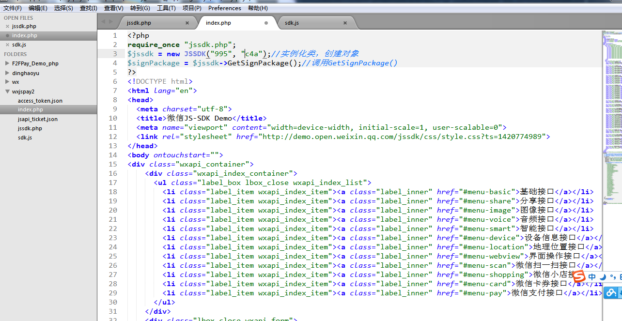Click the stylesheet URL on line 12
Screen dimensions: 622x321
pyautogui.click(x=404, y=137)
